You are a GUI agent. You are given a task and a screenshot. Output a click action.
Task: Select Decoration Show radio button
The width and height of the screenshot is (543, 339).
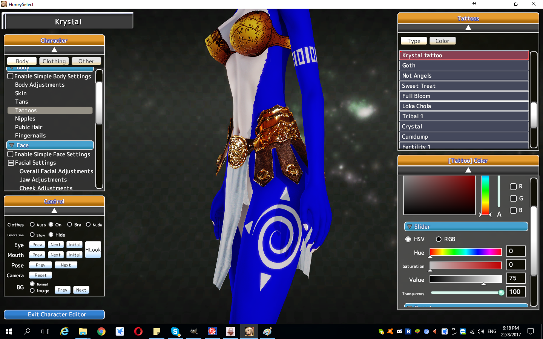pyautogui.click(x=32, y=235)
